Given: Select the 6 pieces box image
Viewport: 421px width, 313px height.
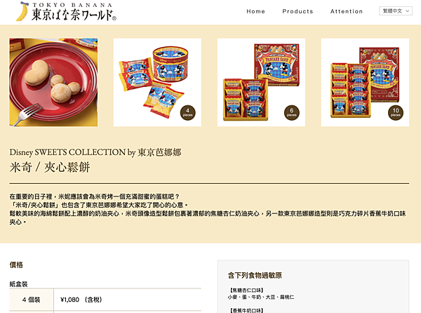Looking at the screenshot, I should click(x=261, y=82).
